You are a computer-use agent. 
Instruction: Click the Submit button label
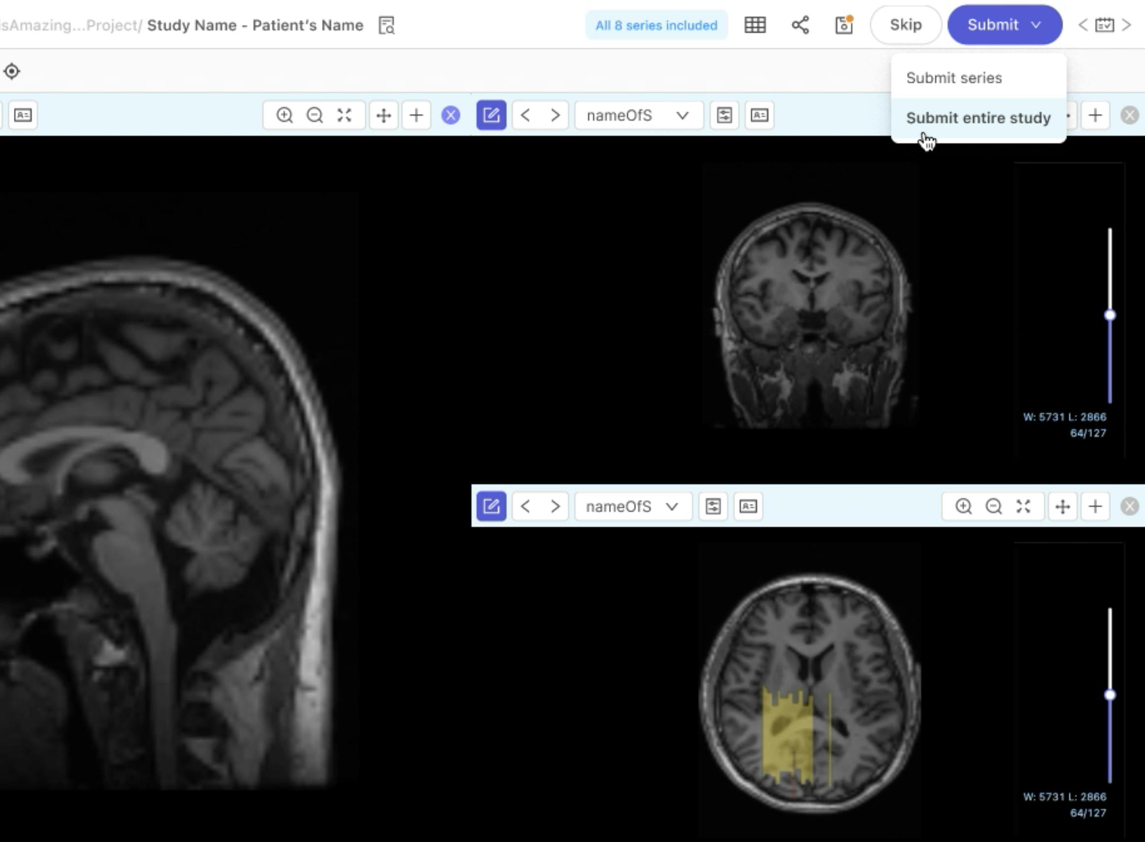[x=992, y=25]
